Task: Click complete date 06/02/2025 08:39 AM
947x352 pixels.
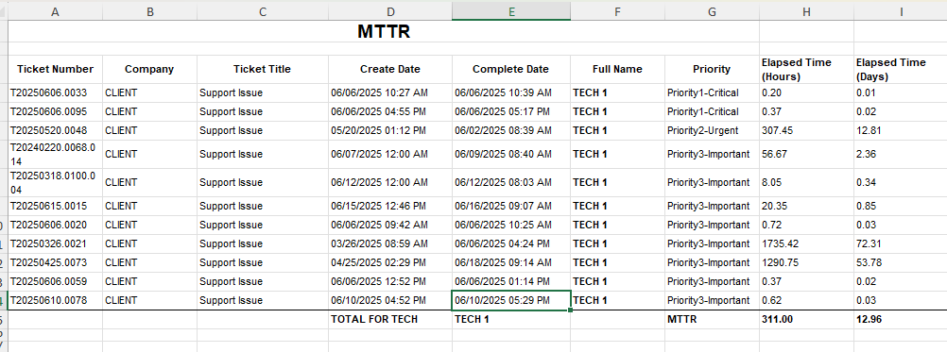Action: point(511,131)
